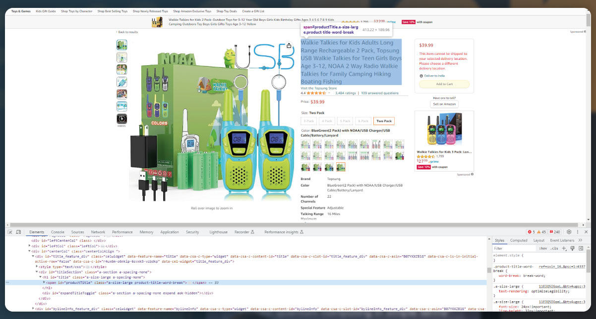This screenshot has height=319, width=596.
Task: Toggle the device toolbar icon in DevTools
Action: point(19,232)
